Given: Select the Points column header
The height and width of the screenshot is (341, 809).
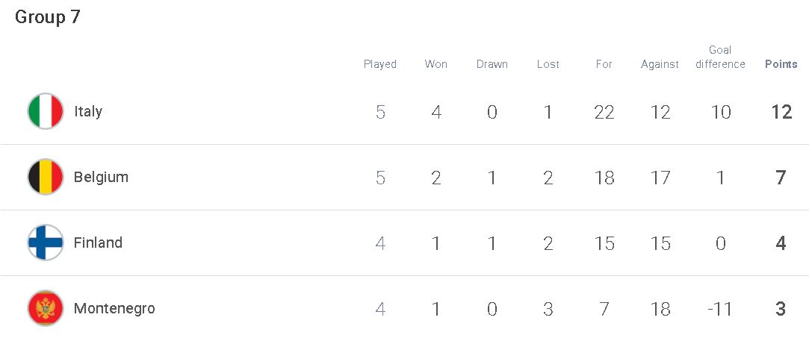Looking at the screenshot, I should 781,64.
